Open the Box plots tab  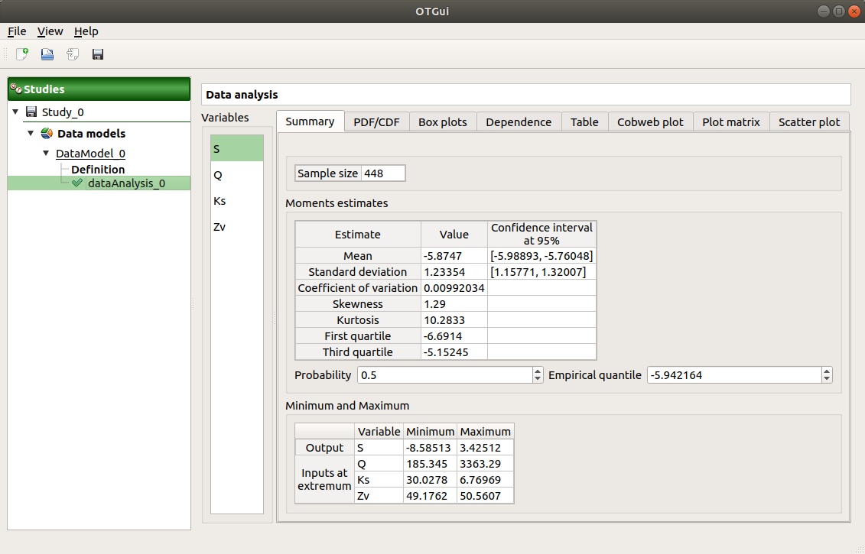click(x=442, y=122)
